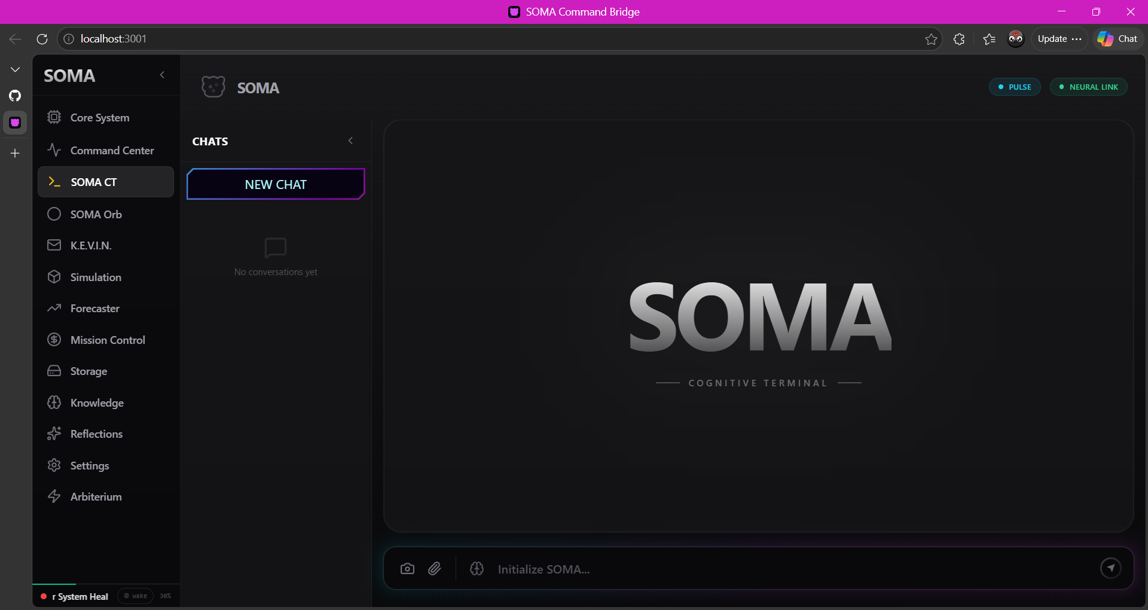Open the browser extensions puzzle icon
The width and height of the screenshot is (1148, 610).
959,39
